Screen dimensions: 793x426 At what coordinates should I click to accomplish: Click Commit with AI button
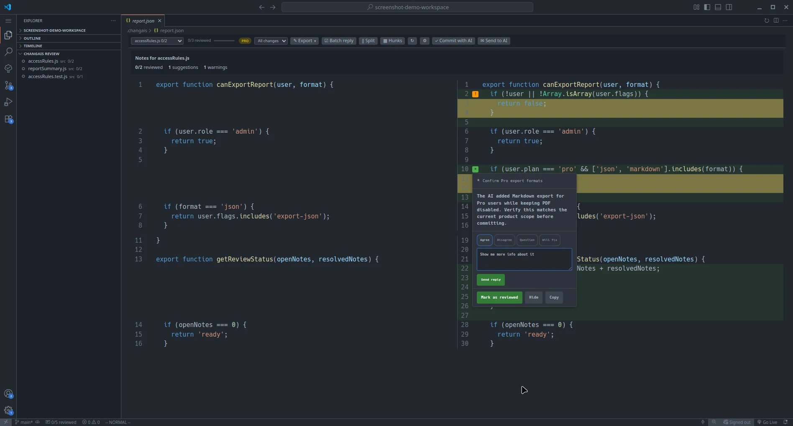tap(453, 41)
